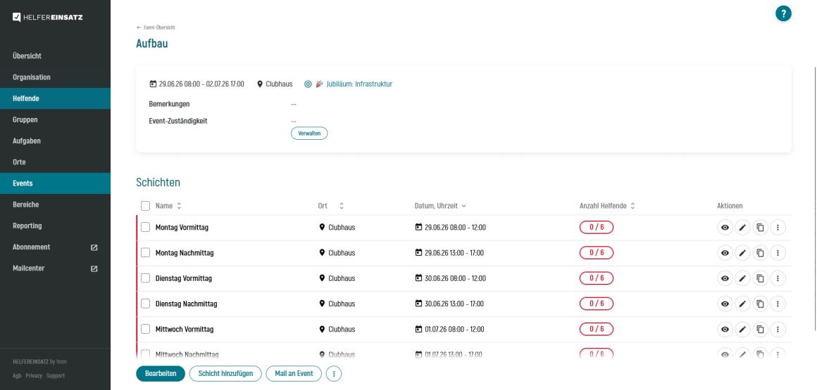Duplicate the Montag Nachmittag shift

760,253
